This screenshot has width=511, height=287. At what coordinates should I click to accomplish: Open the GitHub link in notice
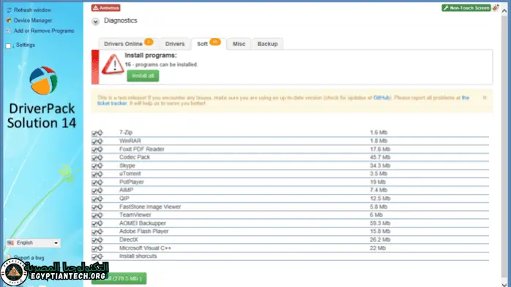point(381,97)
